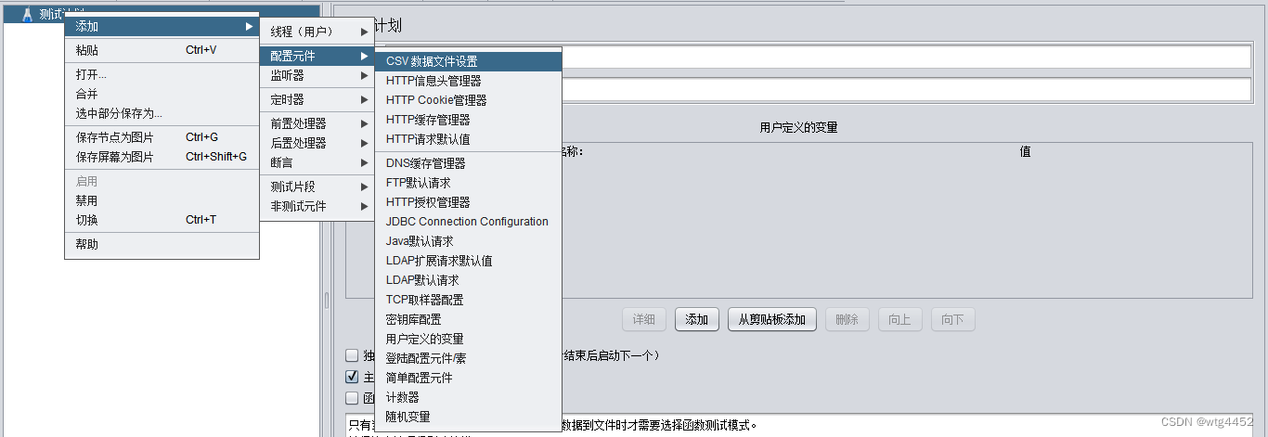Select LDAP扩展请求默认值 menu item
This screenshot has width=1268, height=437.
point(469,261)
